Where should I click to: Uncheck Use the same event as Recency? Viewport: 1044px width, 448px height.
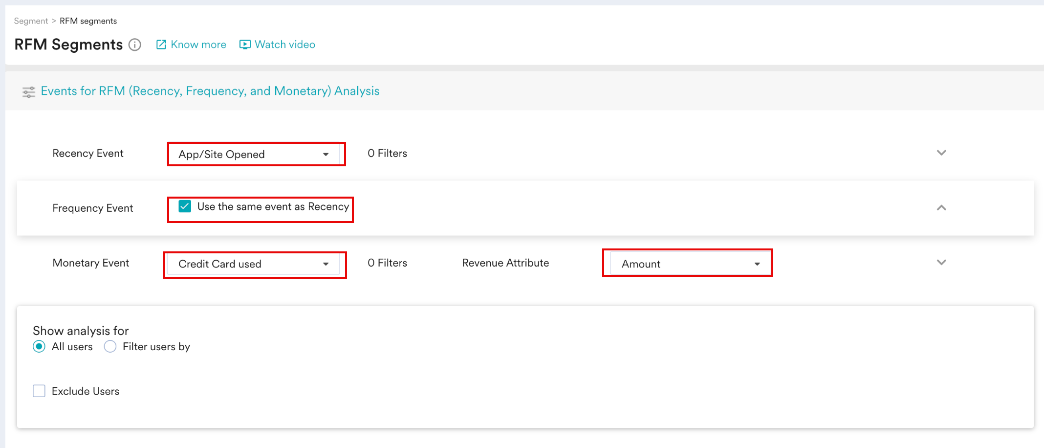(185, 206)
